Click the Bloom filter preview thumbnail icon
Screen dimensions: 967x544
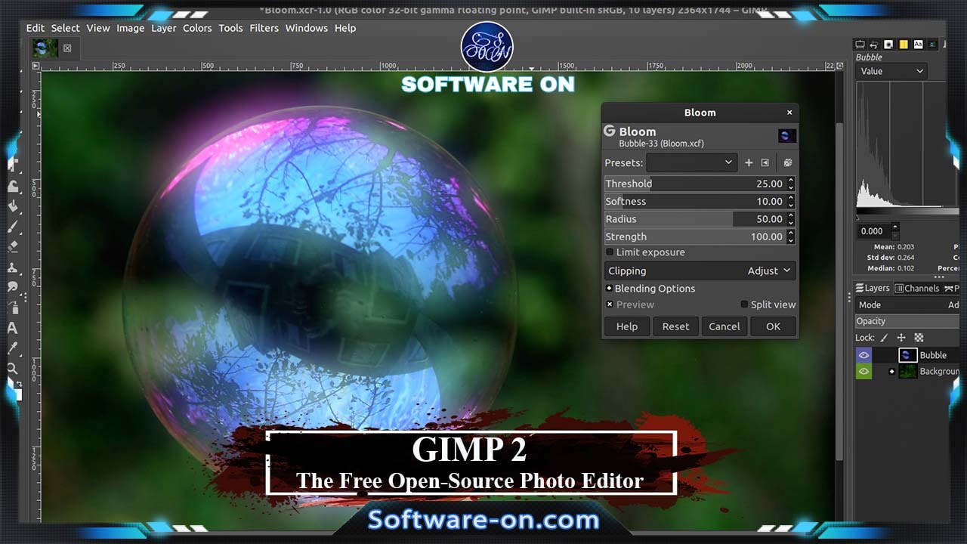coord(786,135)
